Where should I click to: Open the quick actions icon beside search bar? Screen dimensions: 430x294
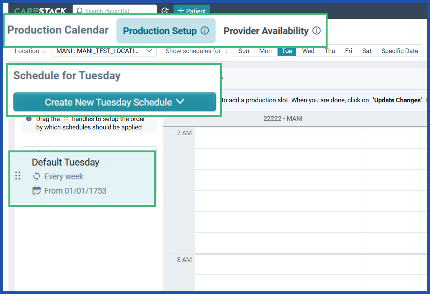[x=165, y=11]
